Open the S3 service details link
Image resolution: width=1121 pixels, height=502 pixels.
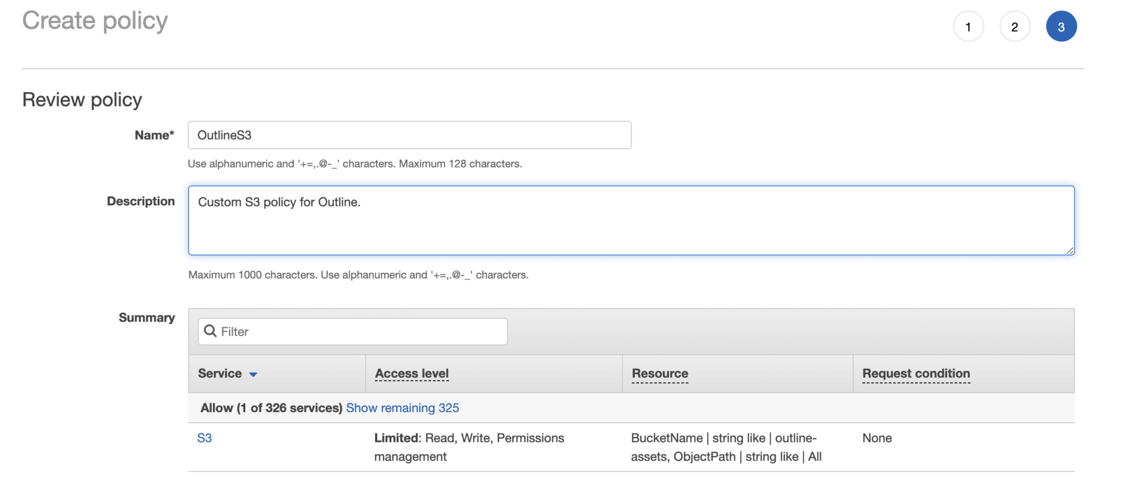pyautogui.click(x=205, y=438)
